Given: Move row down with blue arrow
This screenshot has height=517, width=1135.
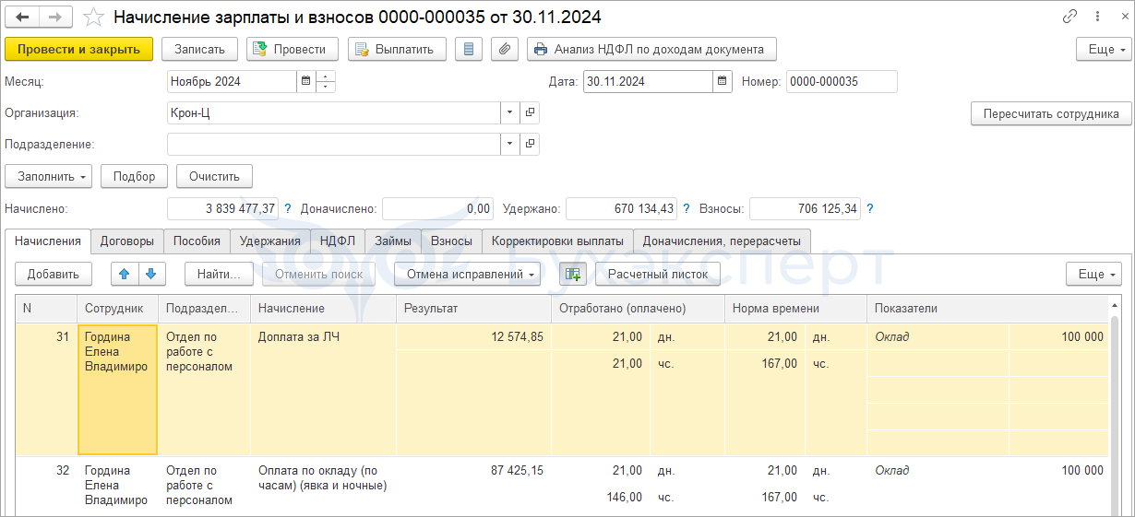Looking at the screenshot, I should 150,274.
